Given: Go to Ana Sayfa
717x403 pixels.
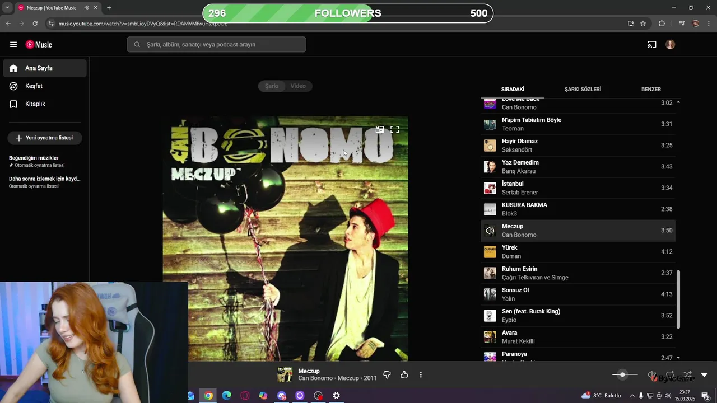Looking at the screenshot, I should (x=45, y=68).
